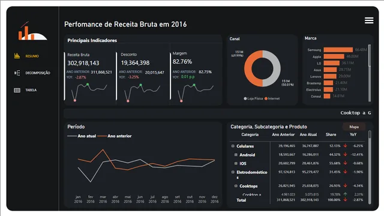Click the Receita Bruta YoY -2.87%
The width and height of the screenshot is (384, 216).
(x=80, y=77)
